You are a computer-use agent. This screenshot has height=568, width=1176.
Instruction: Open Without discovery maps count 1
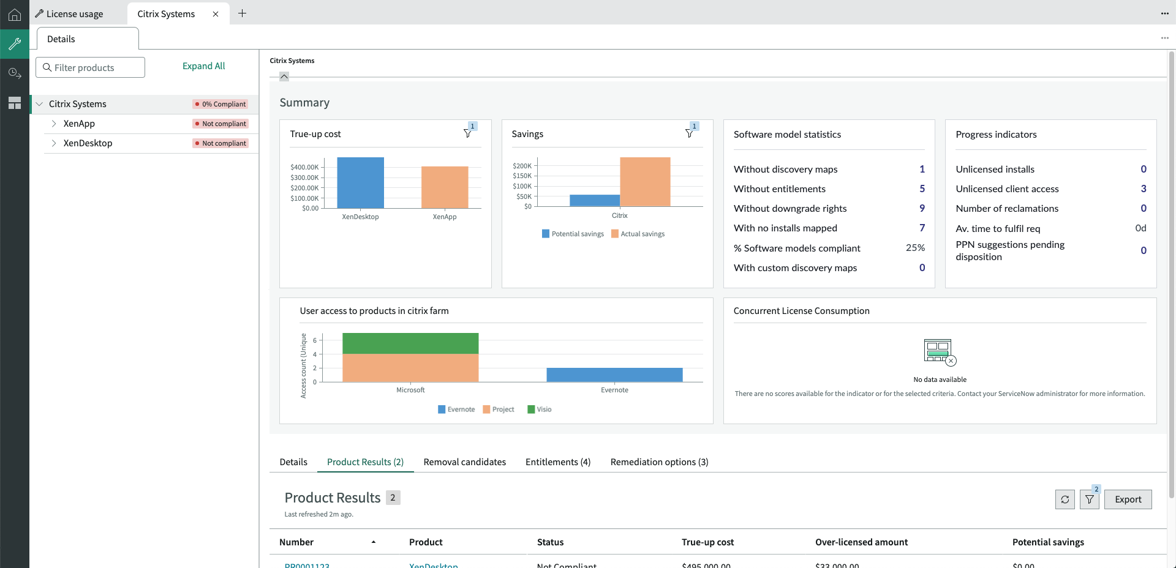(x=922, y=169)
